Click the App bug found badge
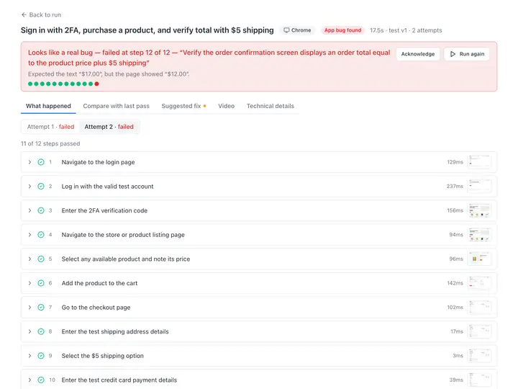Image resolution: width=518 pixels, height=389 pixels. pos(342,30)
